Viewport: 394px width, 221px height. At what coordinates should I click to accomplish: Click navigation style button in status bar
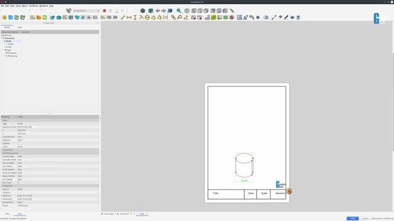point(353,219)
